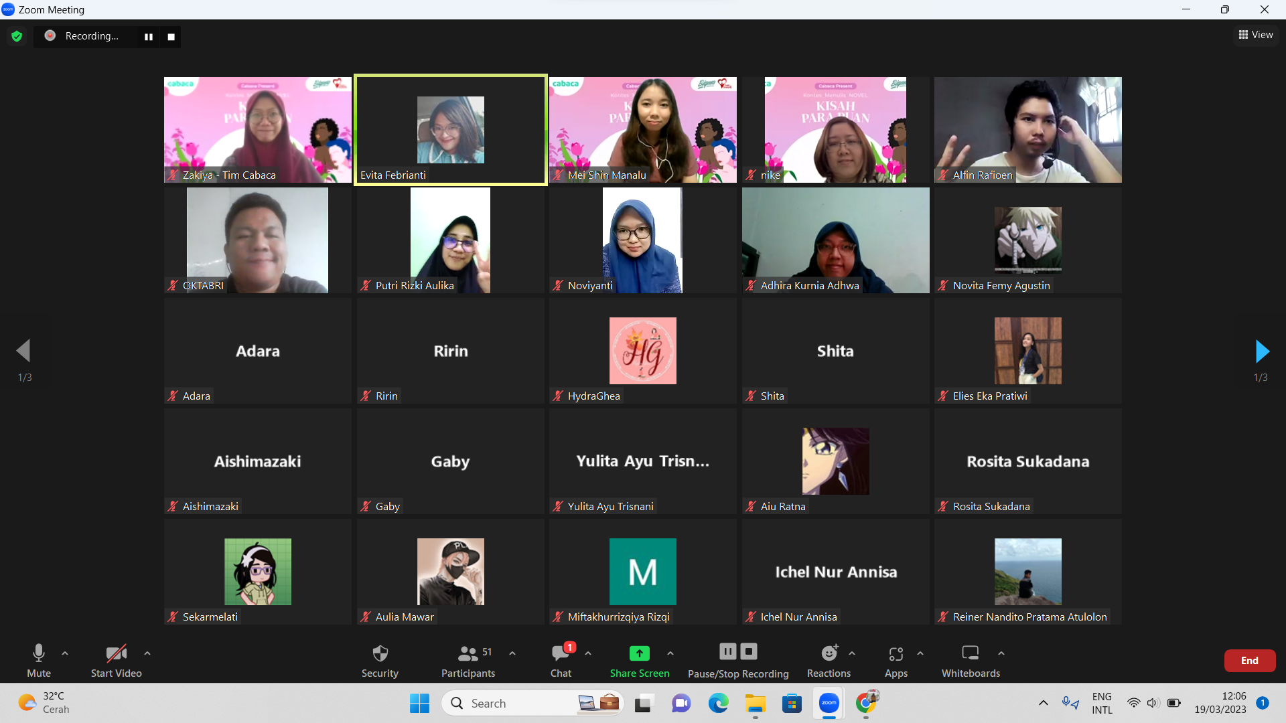Expand video options arrow beside Start Video
The width and height of the screenshot is (1286, 723).
pyautogui.click(x=147, y=653)
